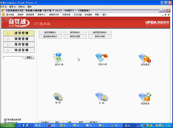Open the 报表中心 menu
The width and height of the screenshot is (173, 128).
click(x=41, y=15)
